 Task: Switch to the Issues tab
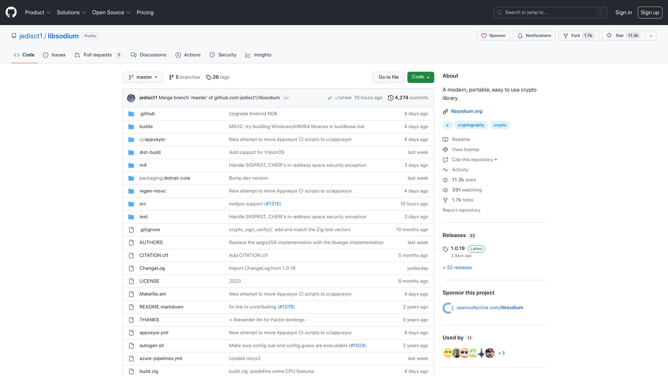pos(54,55)
